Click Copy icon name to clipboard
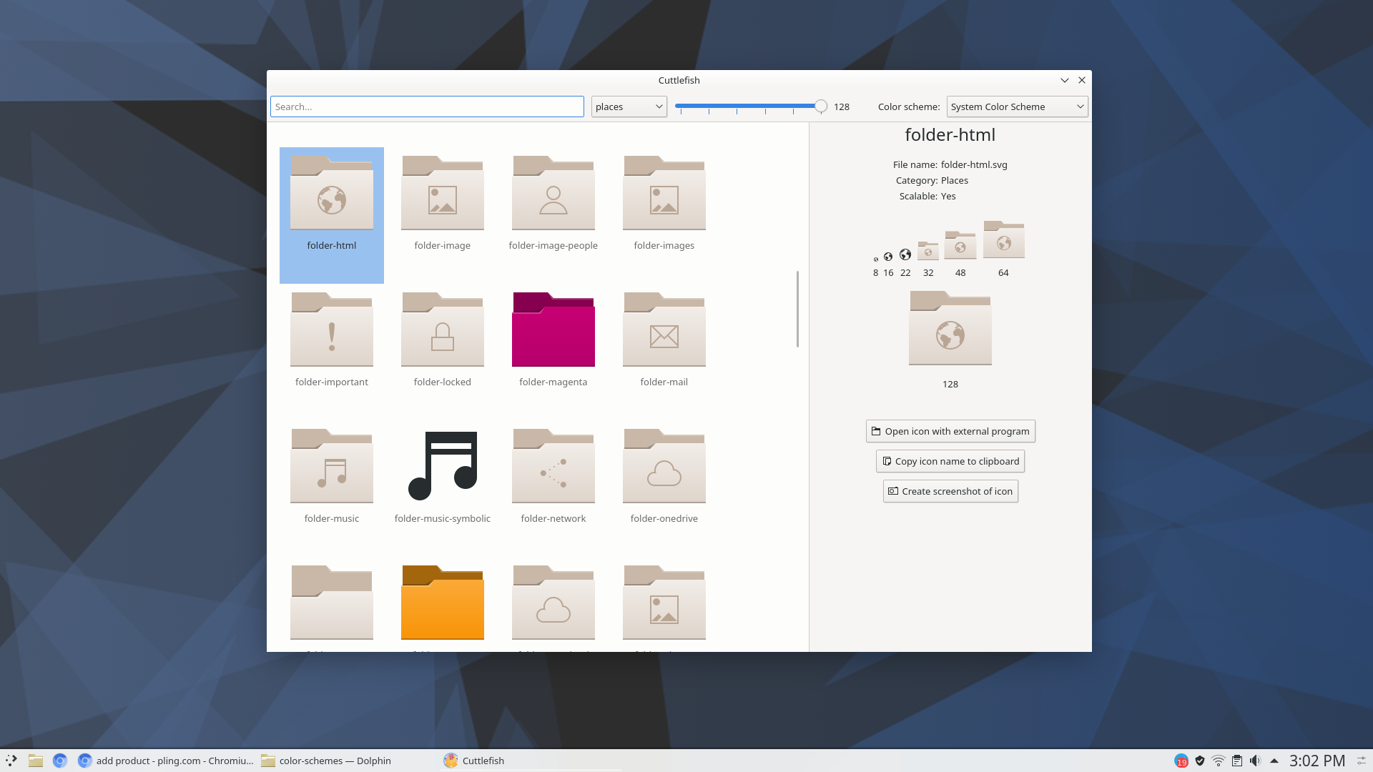 point(950,461)
